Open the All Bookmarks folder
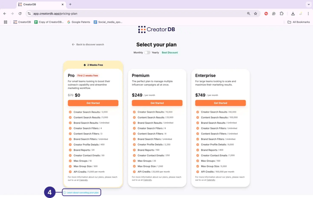This screenshot has width=313, height=198. 298,22
